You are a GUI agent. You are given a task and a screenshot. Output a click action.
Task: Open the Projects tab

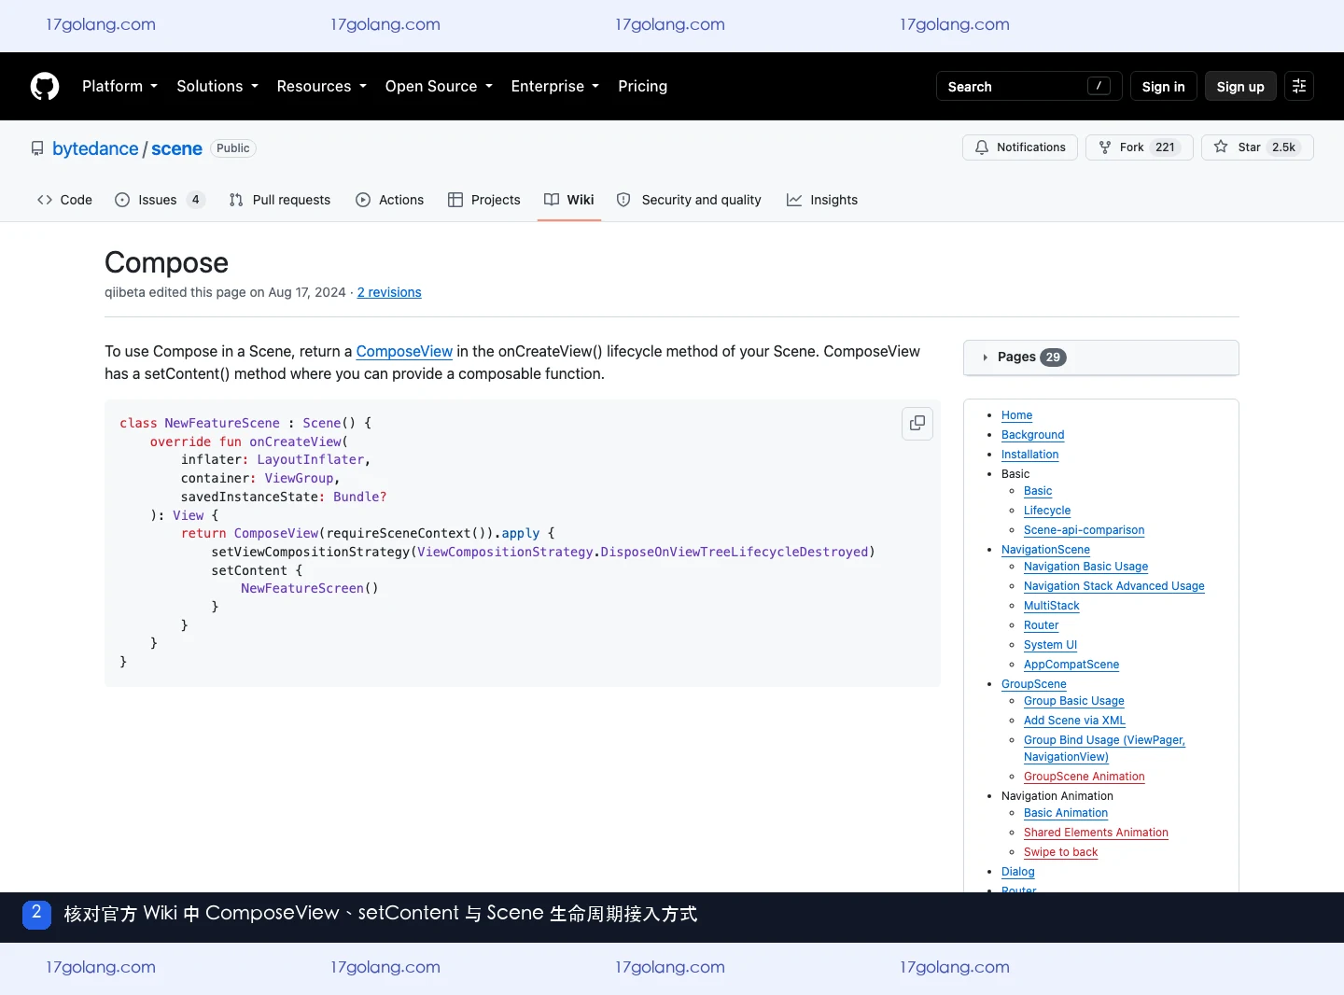(484, 200)
